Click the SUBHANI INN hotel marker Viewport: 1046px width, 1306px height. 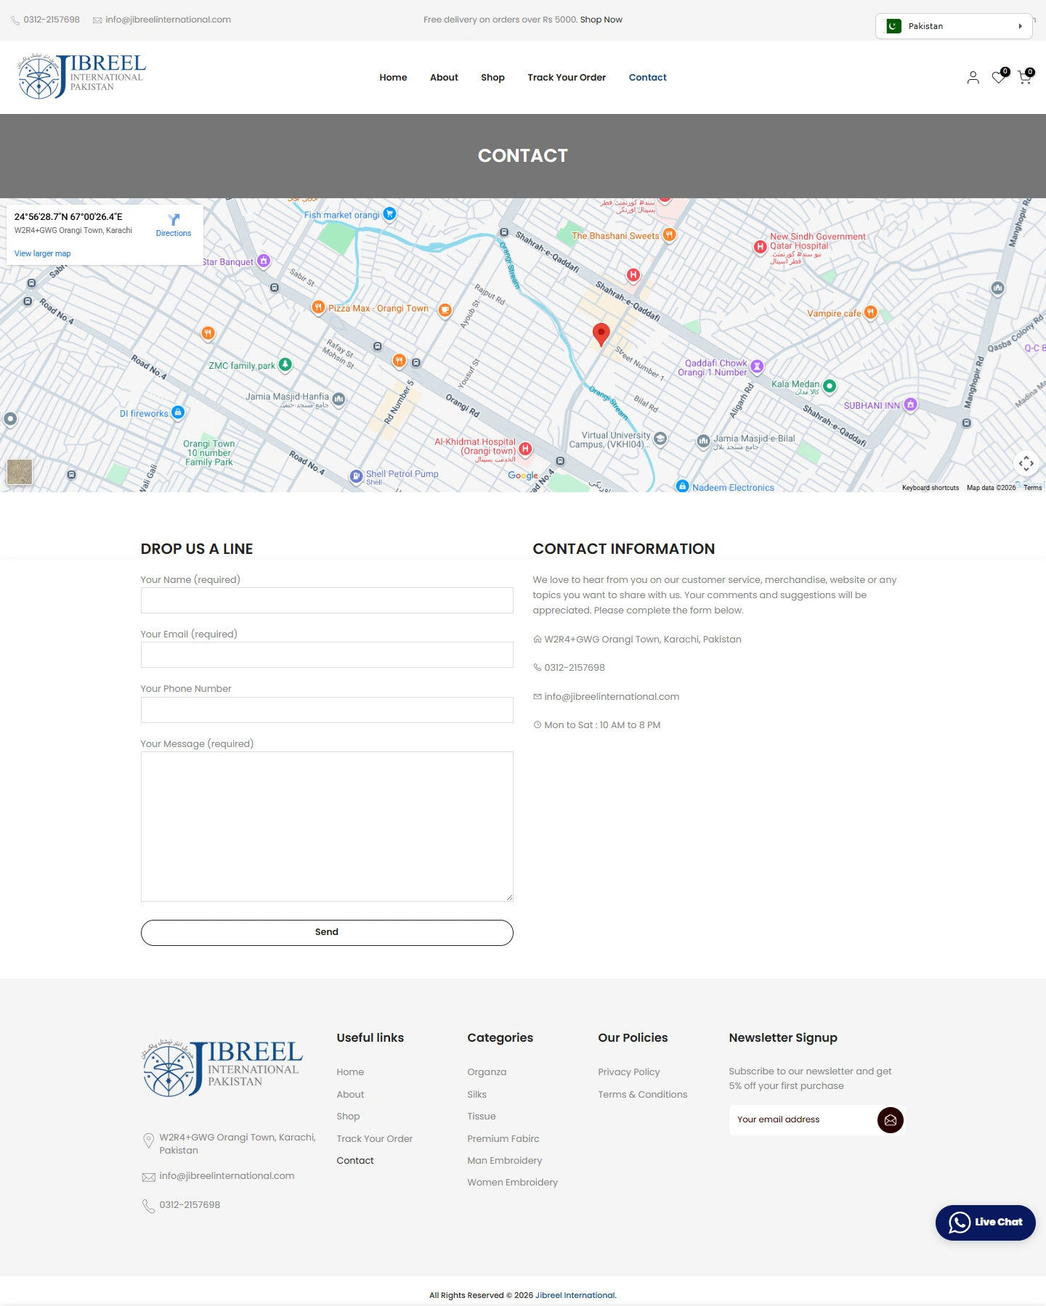click(911, 404)
